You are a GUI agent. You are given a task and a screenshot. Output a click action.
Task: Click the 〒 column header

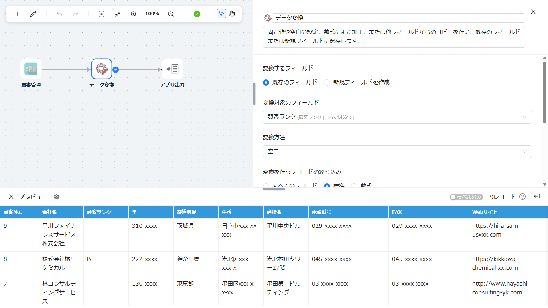151,212
